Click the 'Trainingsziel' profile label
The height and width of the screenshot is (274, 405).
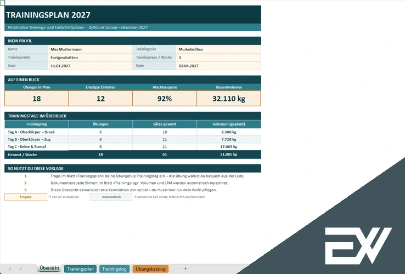(146, 49)
